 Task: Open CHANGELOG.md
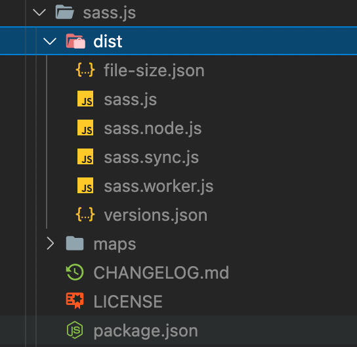pos(161,273)
